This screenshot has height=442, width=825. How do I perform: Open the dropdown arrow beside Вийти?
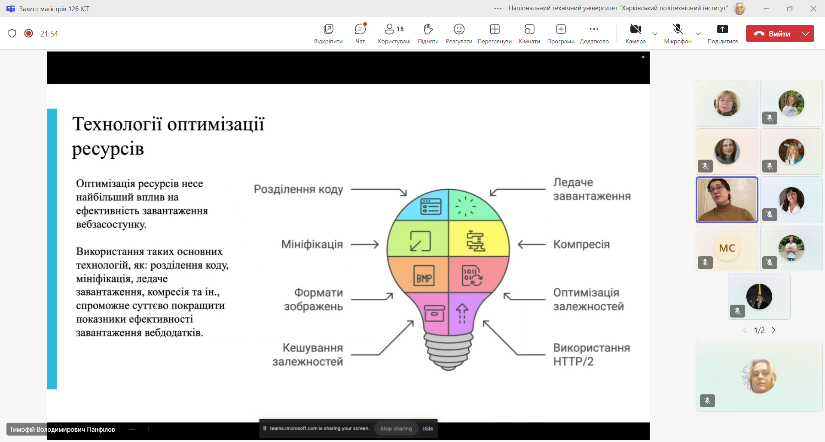point(806,33)
